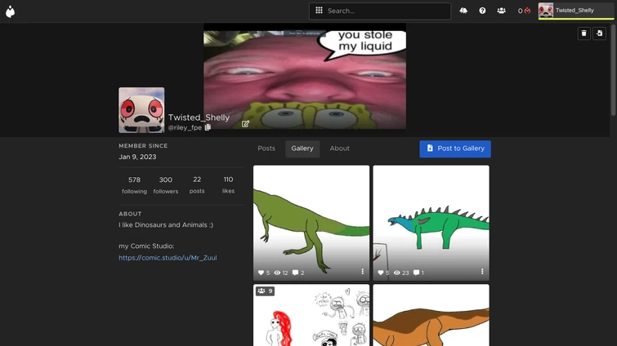The image size is (617, 346).
Task: Click the 'Jan 9, 2023' member date
Action: (137, 157)
